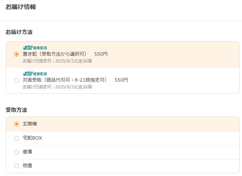Click the 翌日 truck icon on 対面受取 option

[28, 74]
